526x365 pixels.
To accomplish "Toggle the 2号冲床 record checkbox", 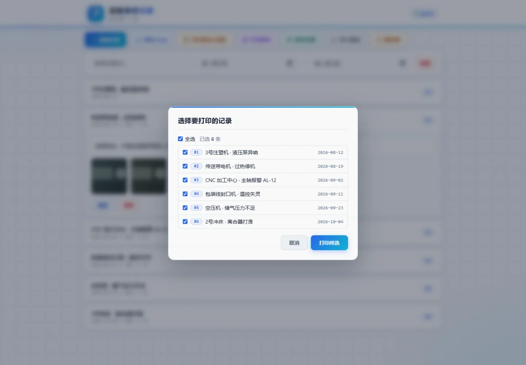I will tap(185, 222).
